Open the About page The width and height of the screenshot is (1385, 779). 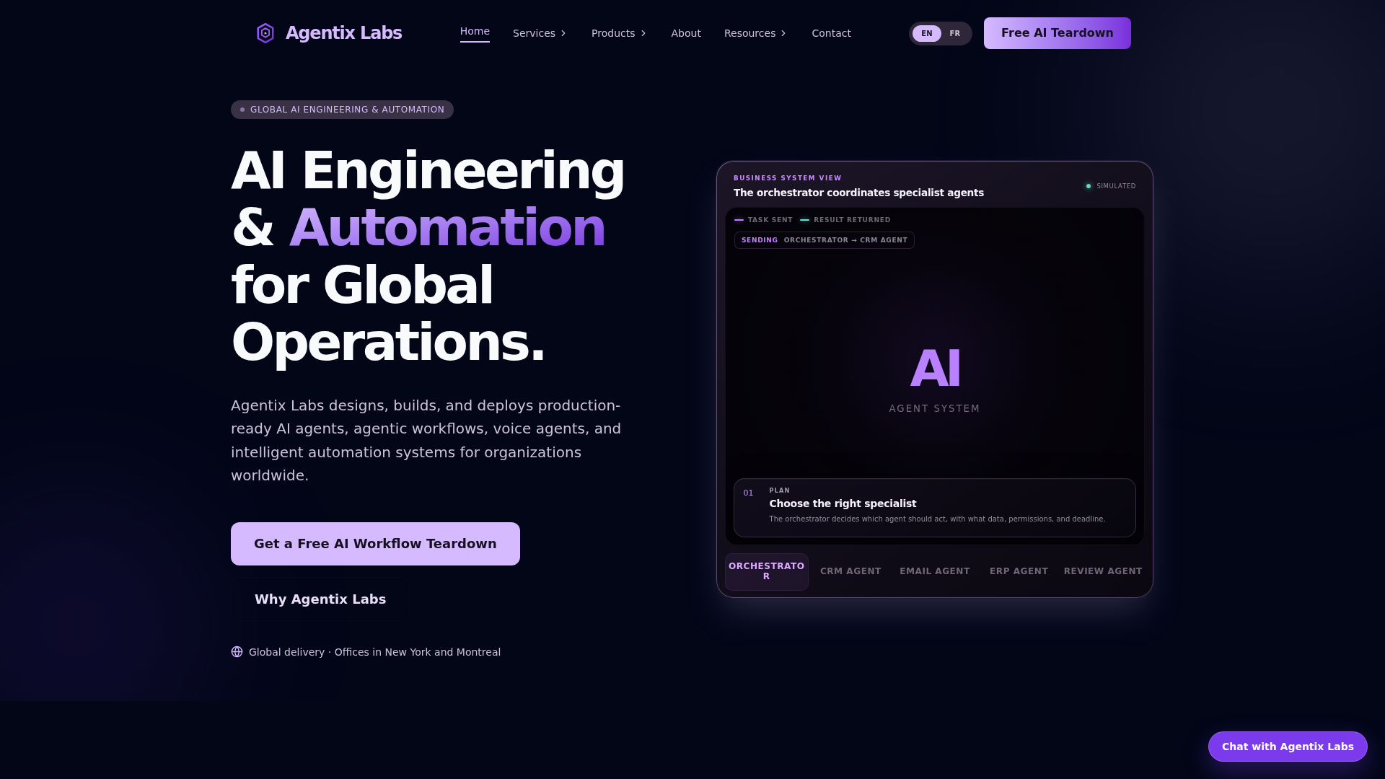[686, 33]
